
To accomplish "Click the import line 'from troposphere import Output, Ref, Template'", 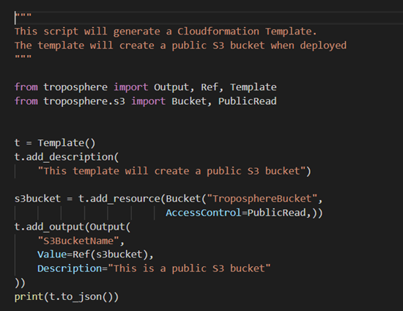I will (146, 87).
